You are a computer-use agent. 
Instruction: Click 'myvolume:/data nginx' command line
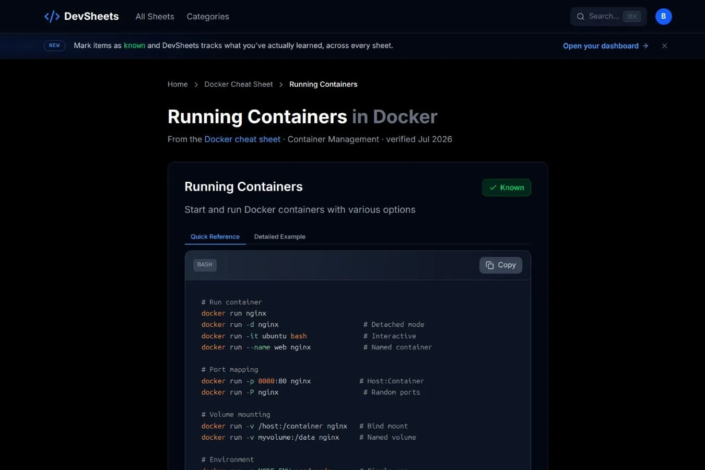pyautogui.click(x=271, y=438)
